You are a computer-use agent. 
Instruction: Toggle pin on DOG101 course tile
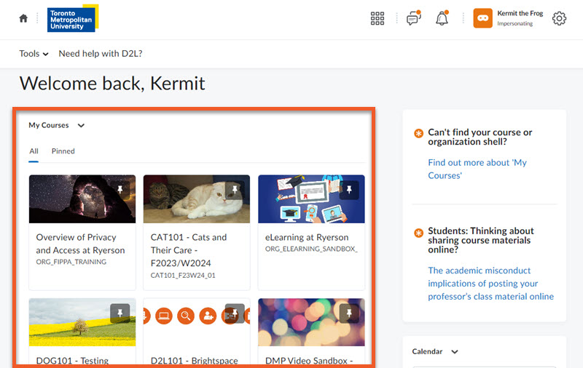[x=120, y=313]
